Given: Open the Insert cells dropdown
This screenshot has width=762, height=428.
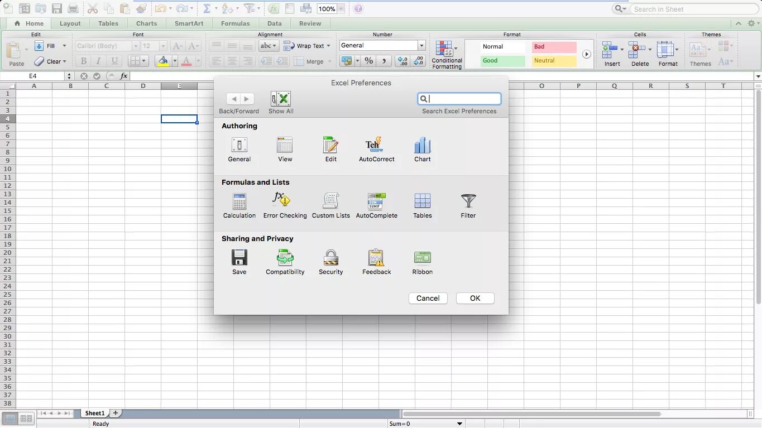Looking at the screenshot, I should 621,50.
